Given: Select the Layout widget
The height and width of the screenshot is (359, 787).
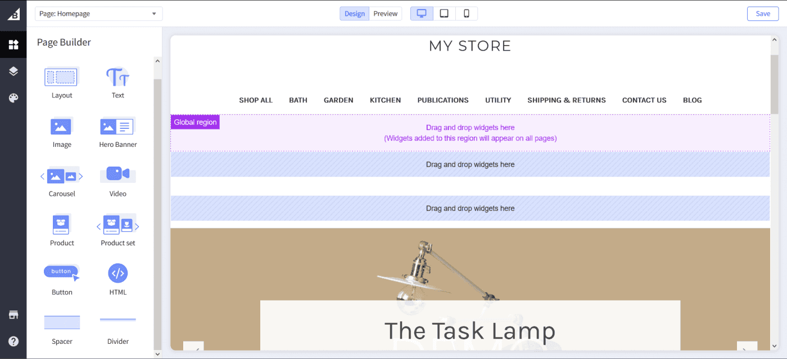Looking at the screenshot, I should [x=62, y=82].
